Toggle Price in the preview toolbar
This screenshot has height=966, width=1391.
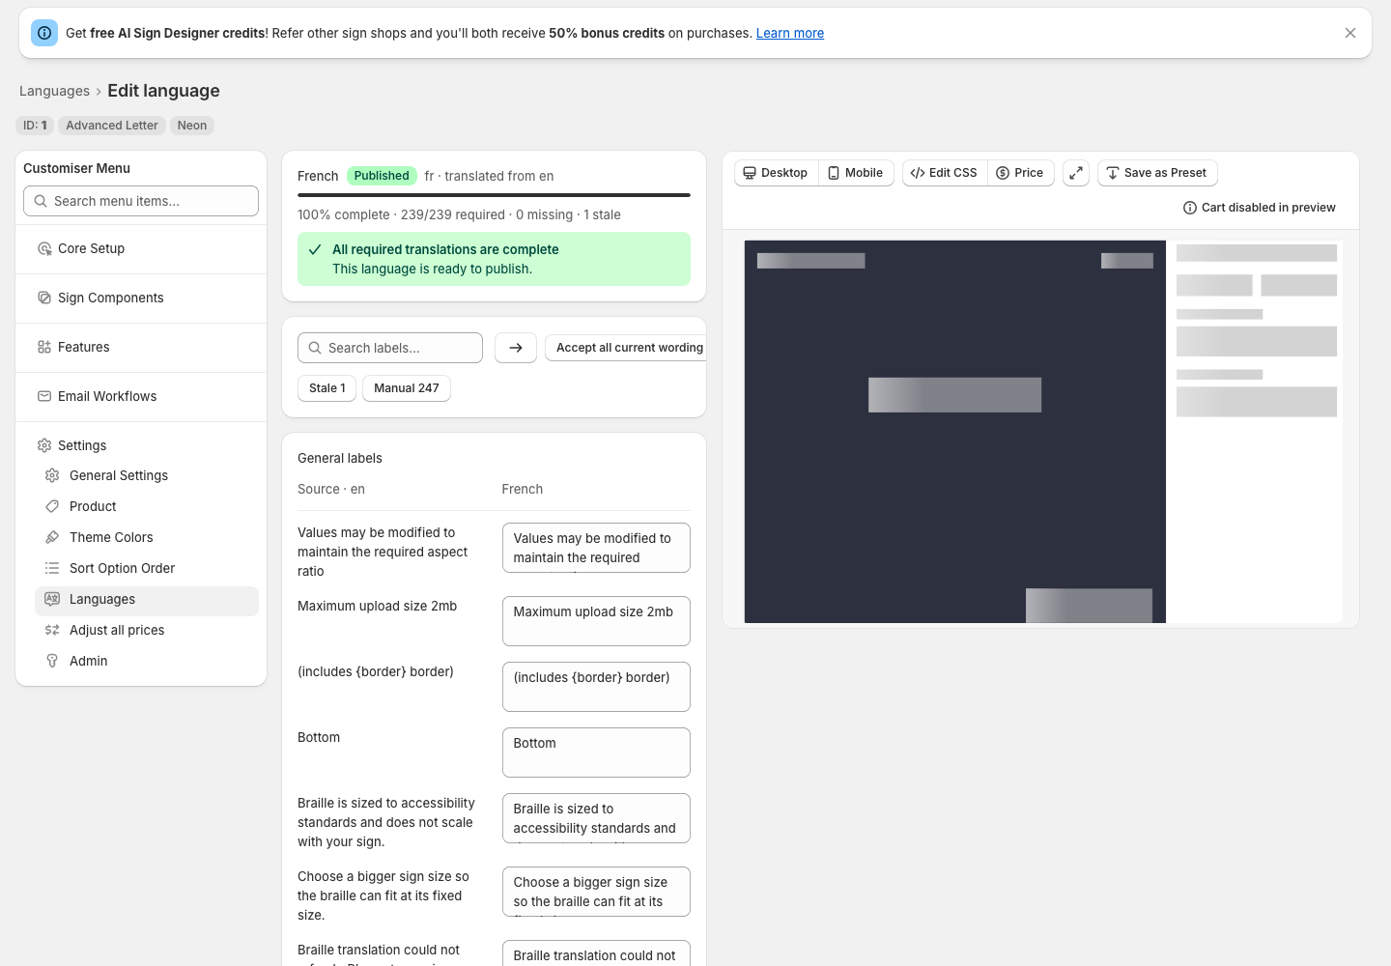[x=1021, y=173]
